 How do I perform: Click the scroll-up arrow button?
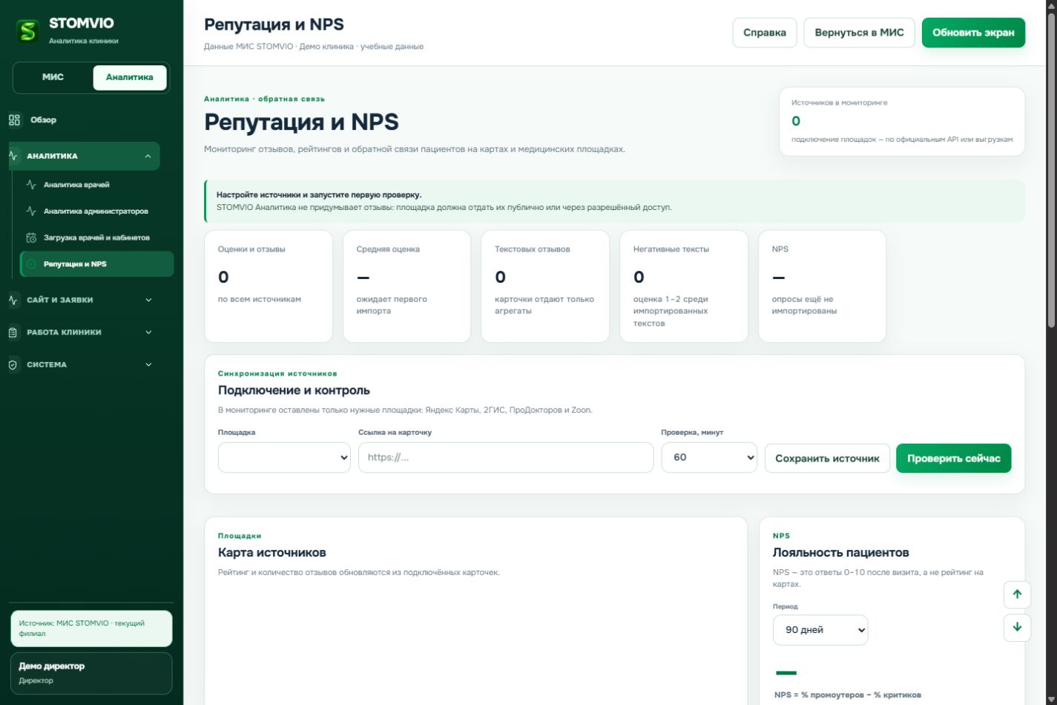(x=1017, y=594)
